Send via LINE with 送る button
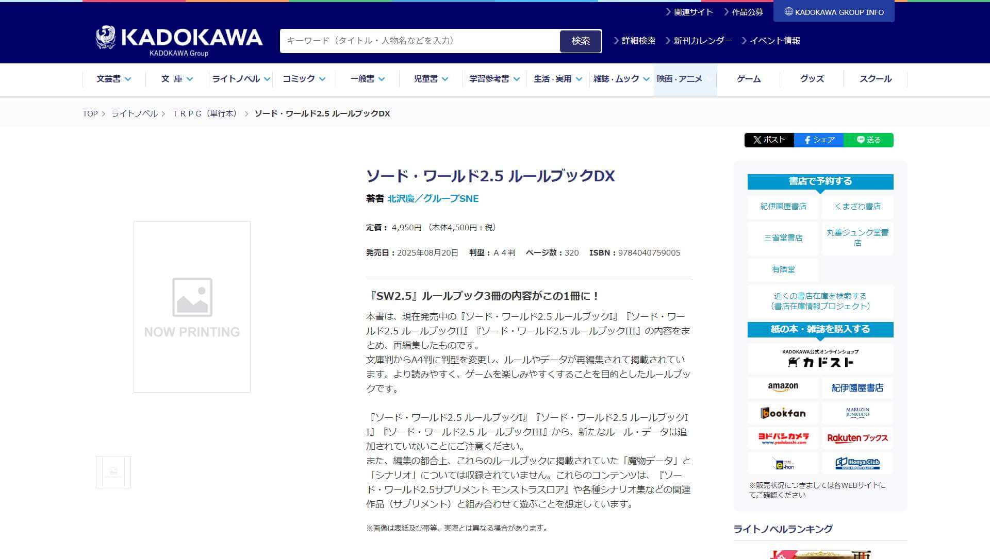This screenshot has width=990, height=559. click(868, 140)
